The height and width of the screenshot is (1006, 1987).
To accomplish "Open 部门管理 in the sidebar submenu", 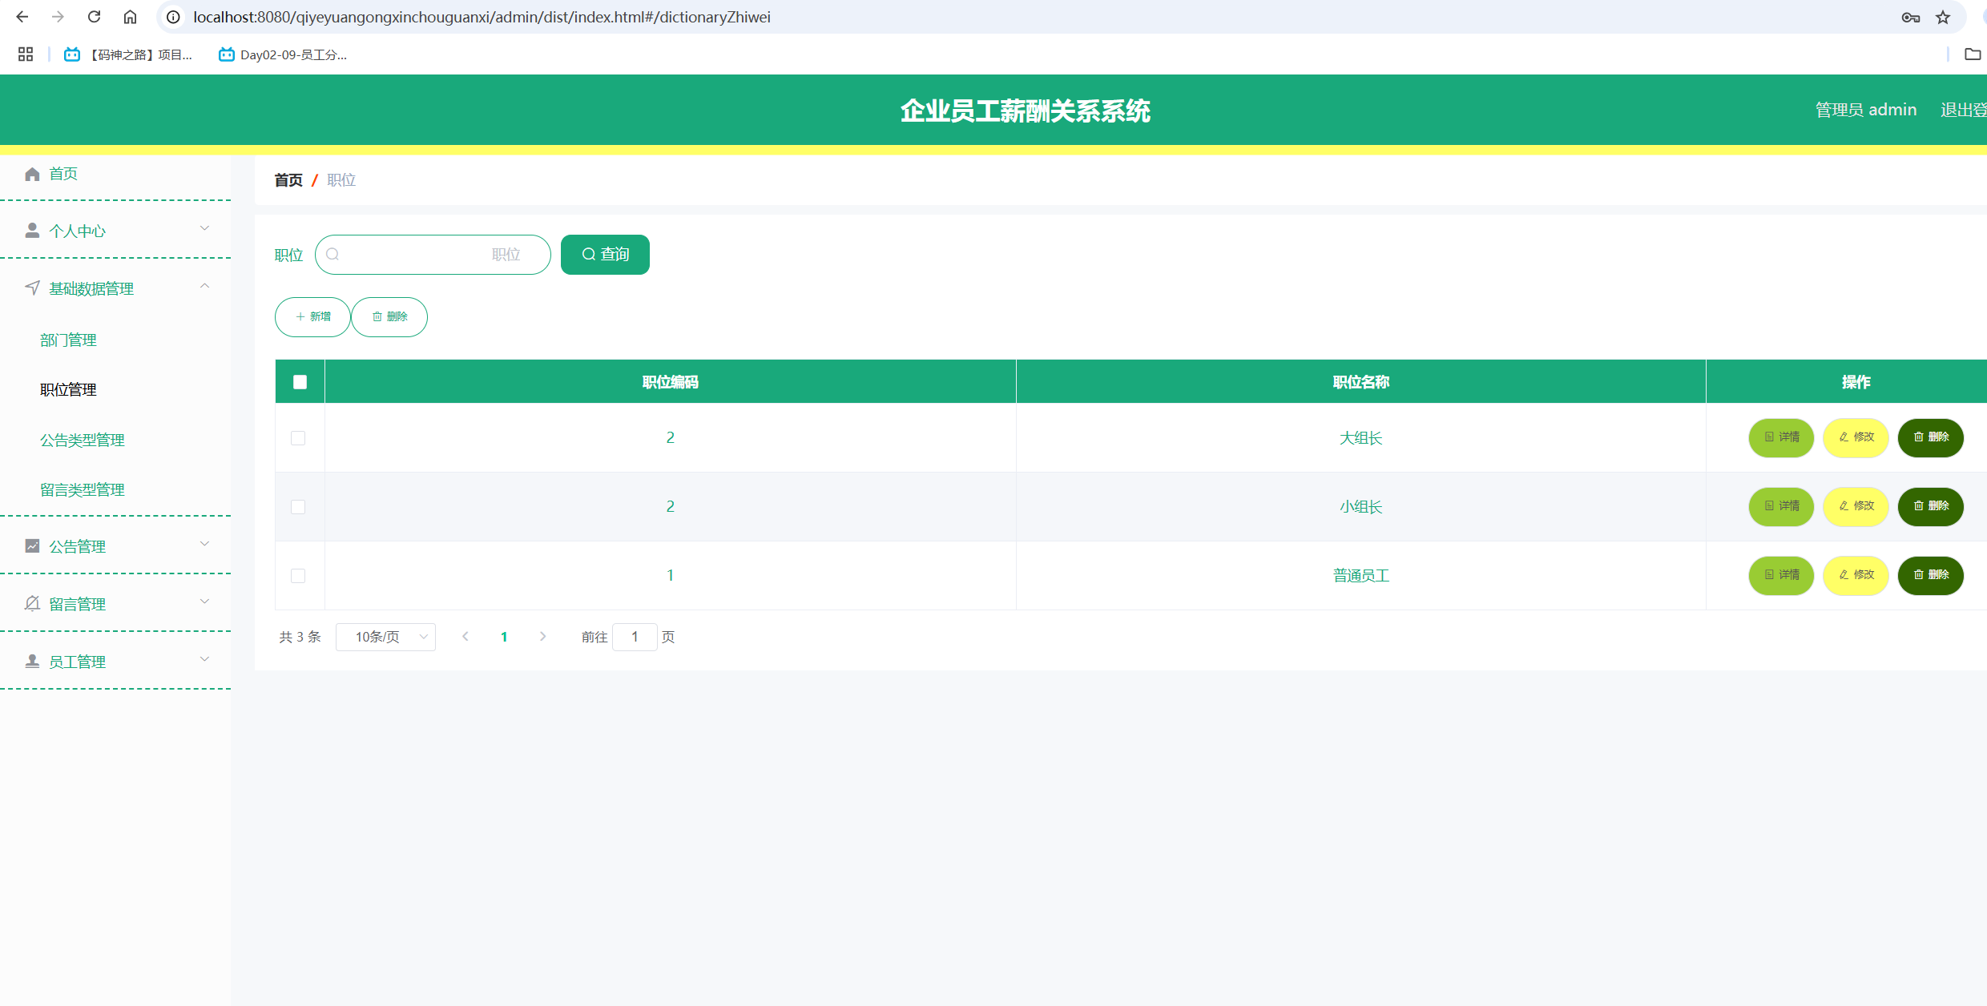I will point(68,340).
